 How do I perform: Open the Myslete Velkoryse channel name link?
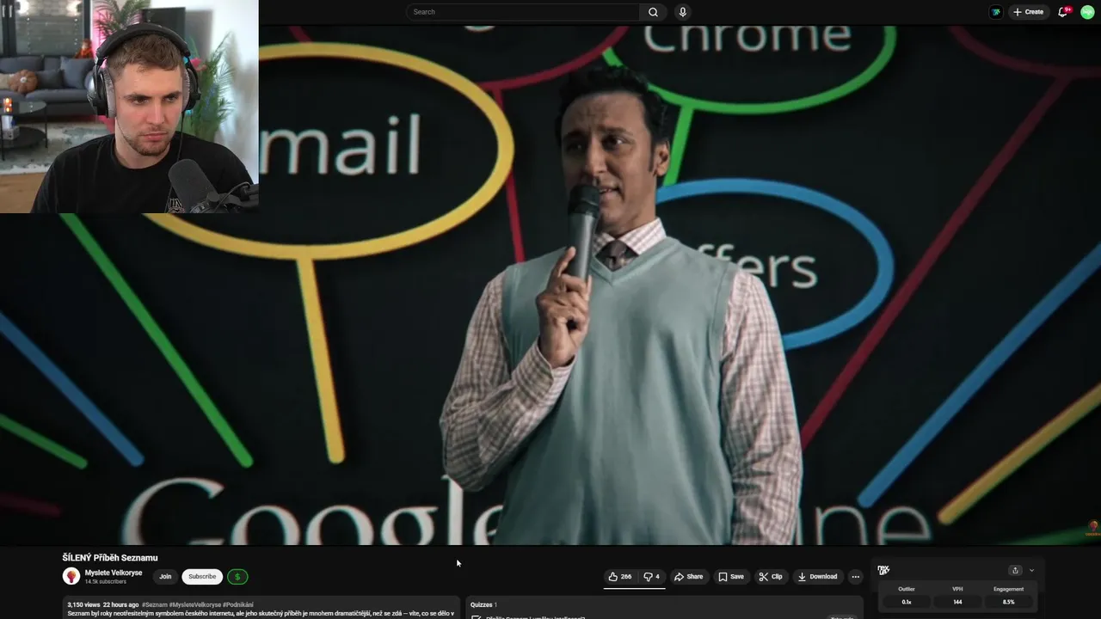click(x=114, y=573)
